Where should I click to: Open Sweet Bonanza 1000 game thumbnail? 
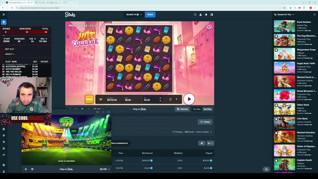(x=284, y=95)
